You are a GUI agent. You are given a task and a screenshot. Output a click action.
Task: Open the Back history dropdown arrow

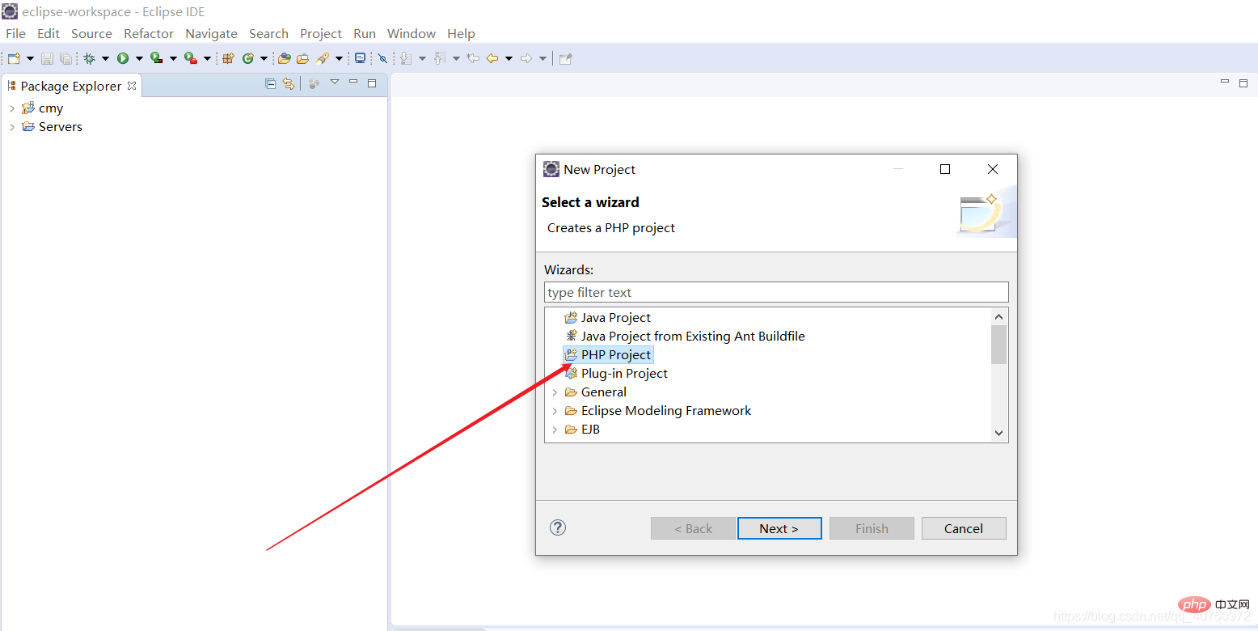point(509,58)
